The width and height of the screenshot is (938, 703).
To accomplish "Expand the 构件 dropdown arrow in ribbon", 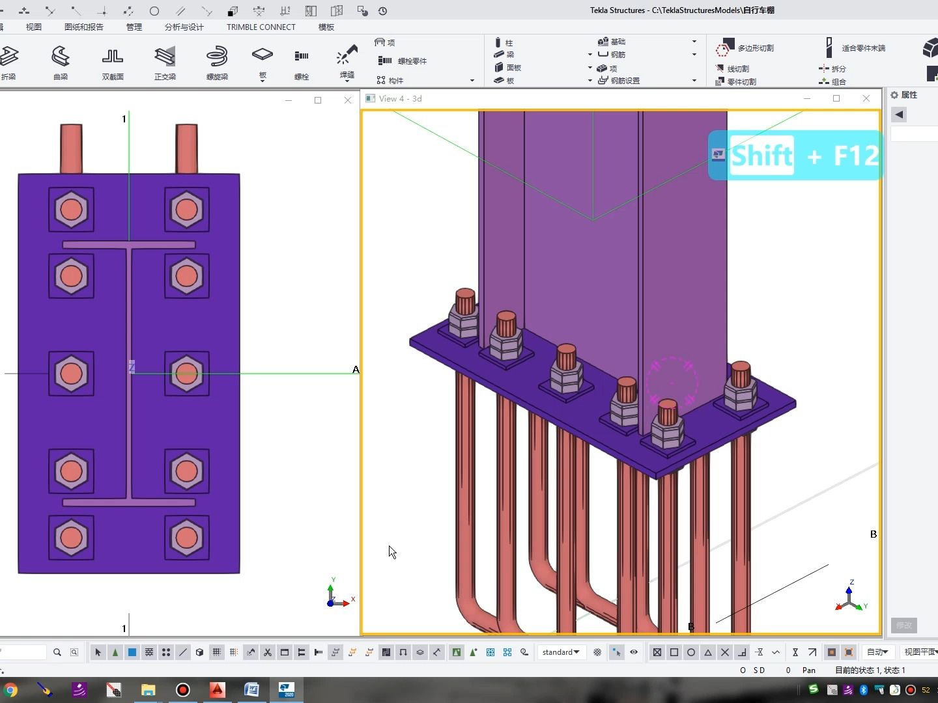I will pos(472,81).
